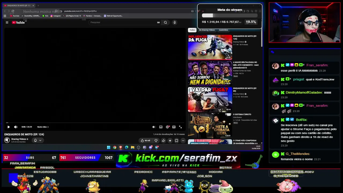Open the 'Página Inicial / X' bookmark
This screenshot has height=193, width=343.
coord(72,16)
